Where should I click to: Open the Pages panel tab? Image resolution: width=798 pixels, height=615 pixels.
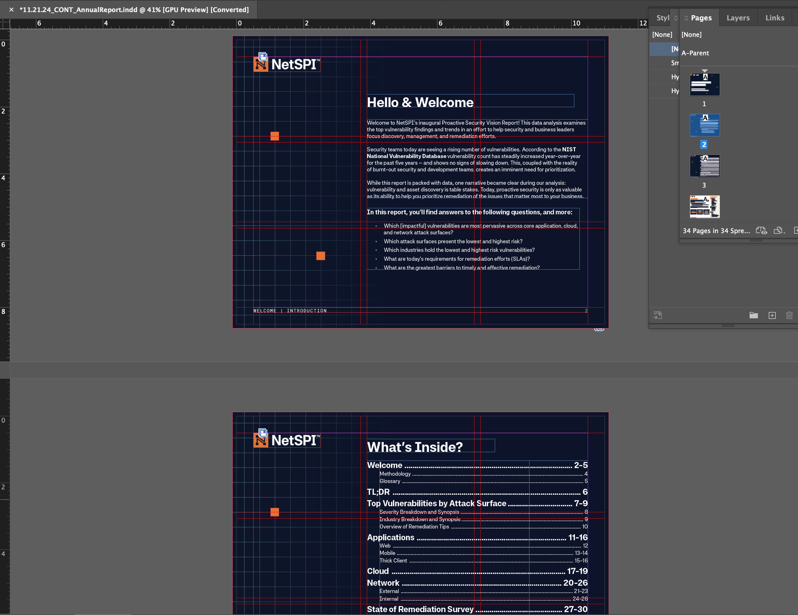pyautogui.click(x=701, y=18)
